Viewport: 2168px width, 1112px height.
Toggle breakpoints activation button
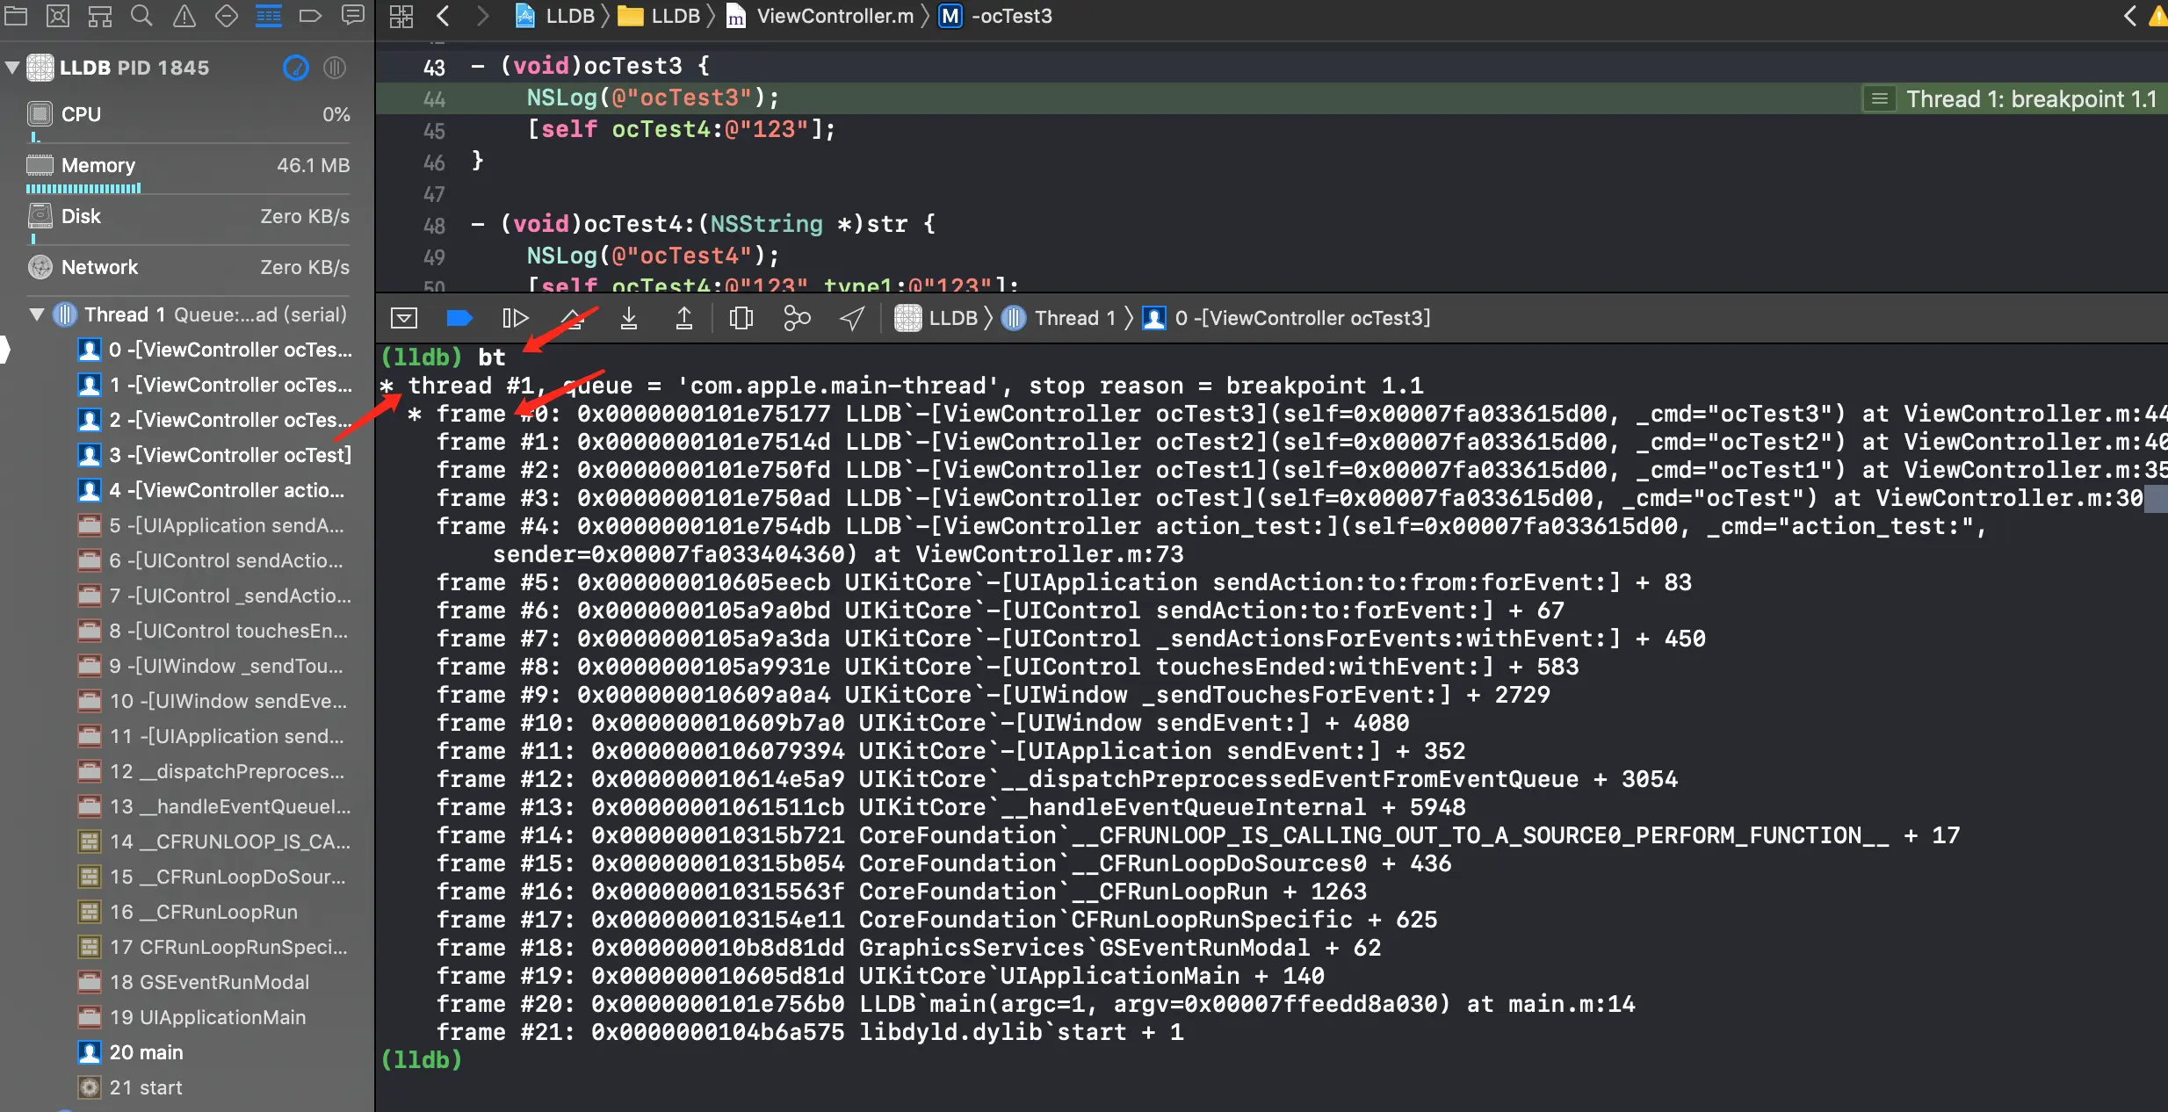pos(459,318)
